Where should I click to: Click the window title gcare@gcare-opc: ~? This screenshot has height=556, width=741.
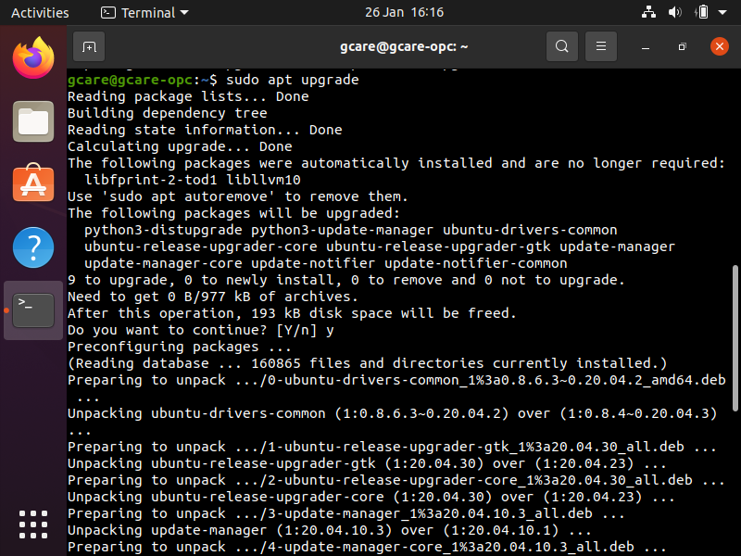(x=404, y=47)
